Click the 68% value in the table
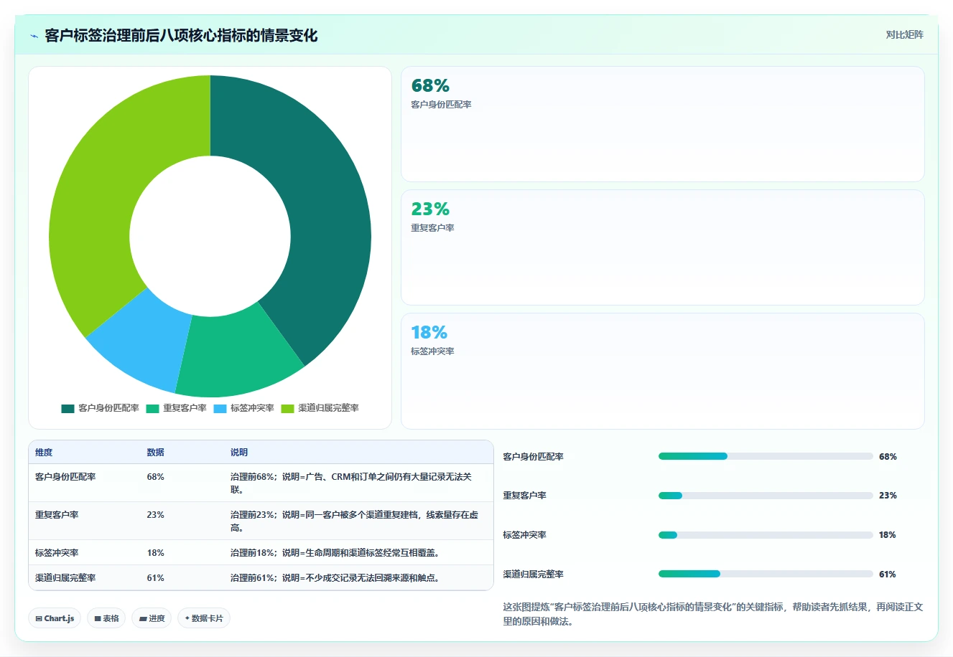This screenshot has height=657, width=953. (155, 477)
